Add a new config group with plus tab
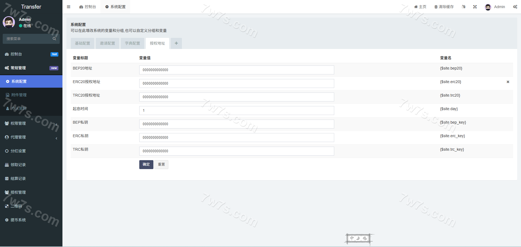The image size is (521, 247). [x=176, y=43]
